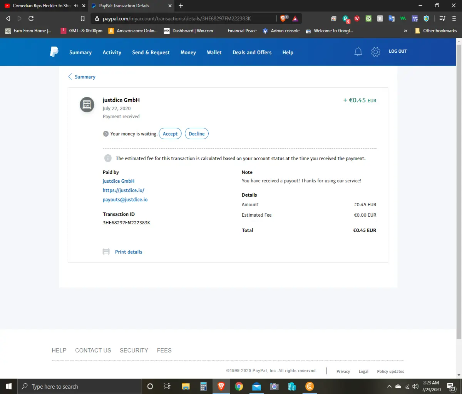Click the bookmark page icon in address bar
This screenshot has height=394, width=462.
pos(82,18)
